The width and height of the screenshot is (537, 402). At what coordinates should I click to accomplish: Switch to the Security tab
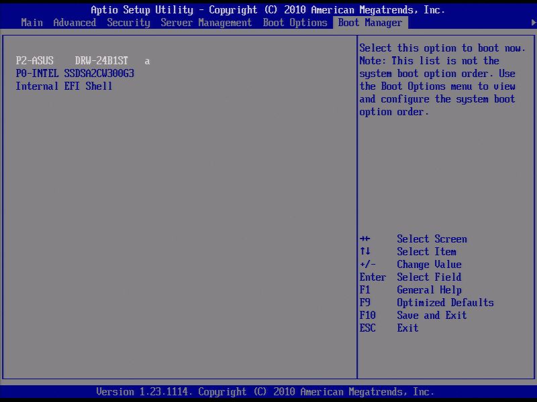tap(128, 22)
